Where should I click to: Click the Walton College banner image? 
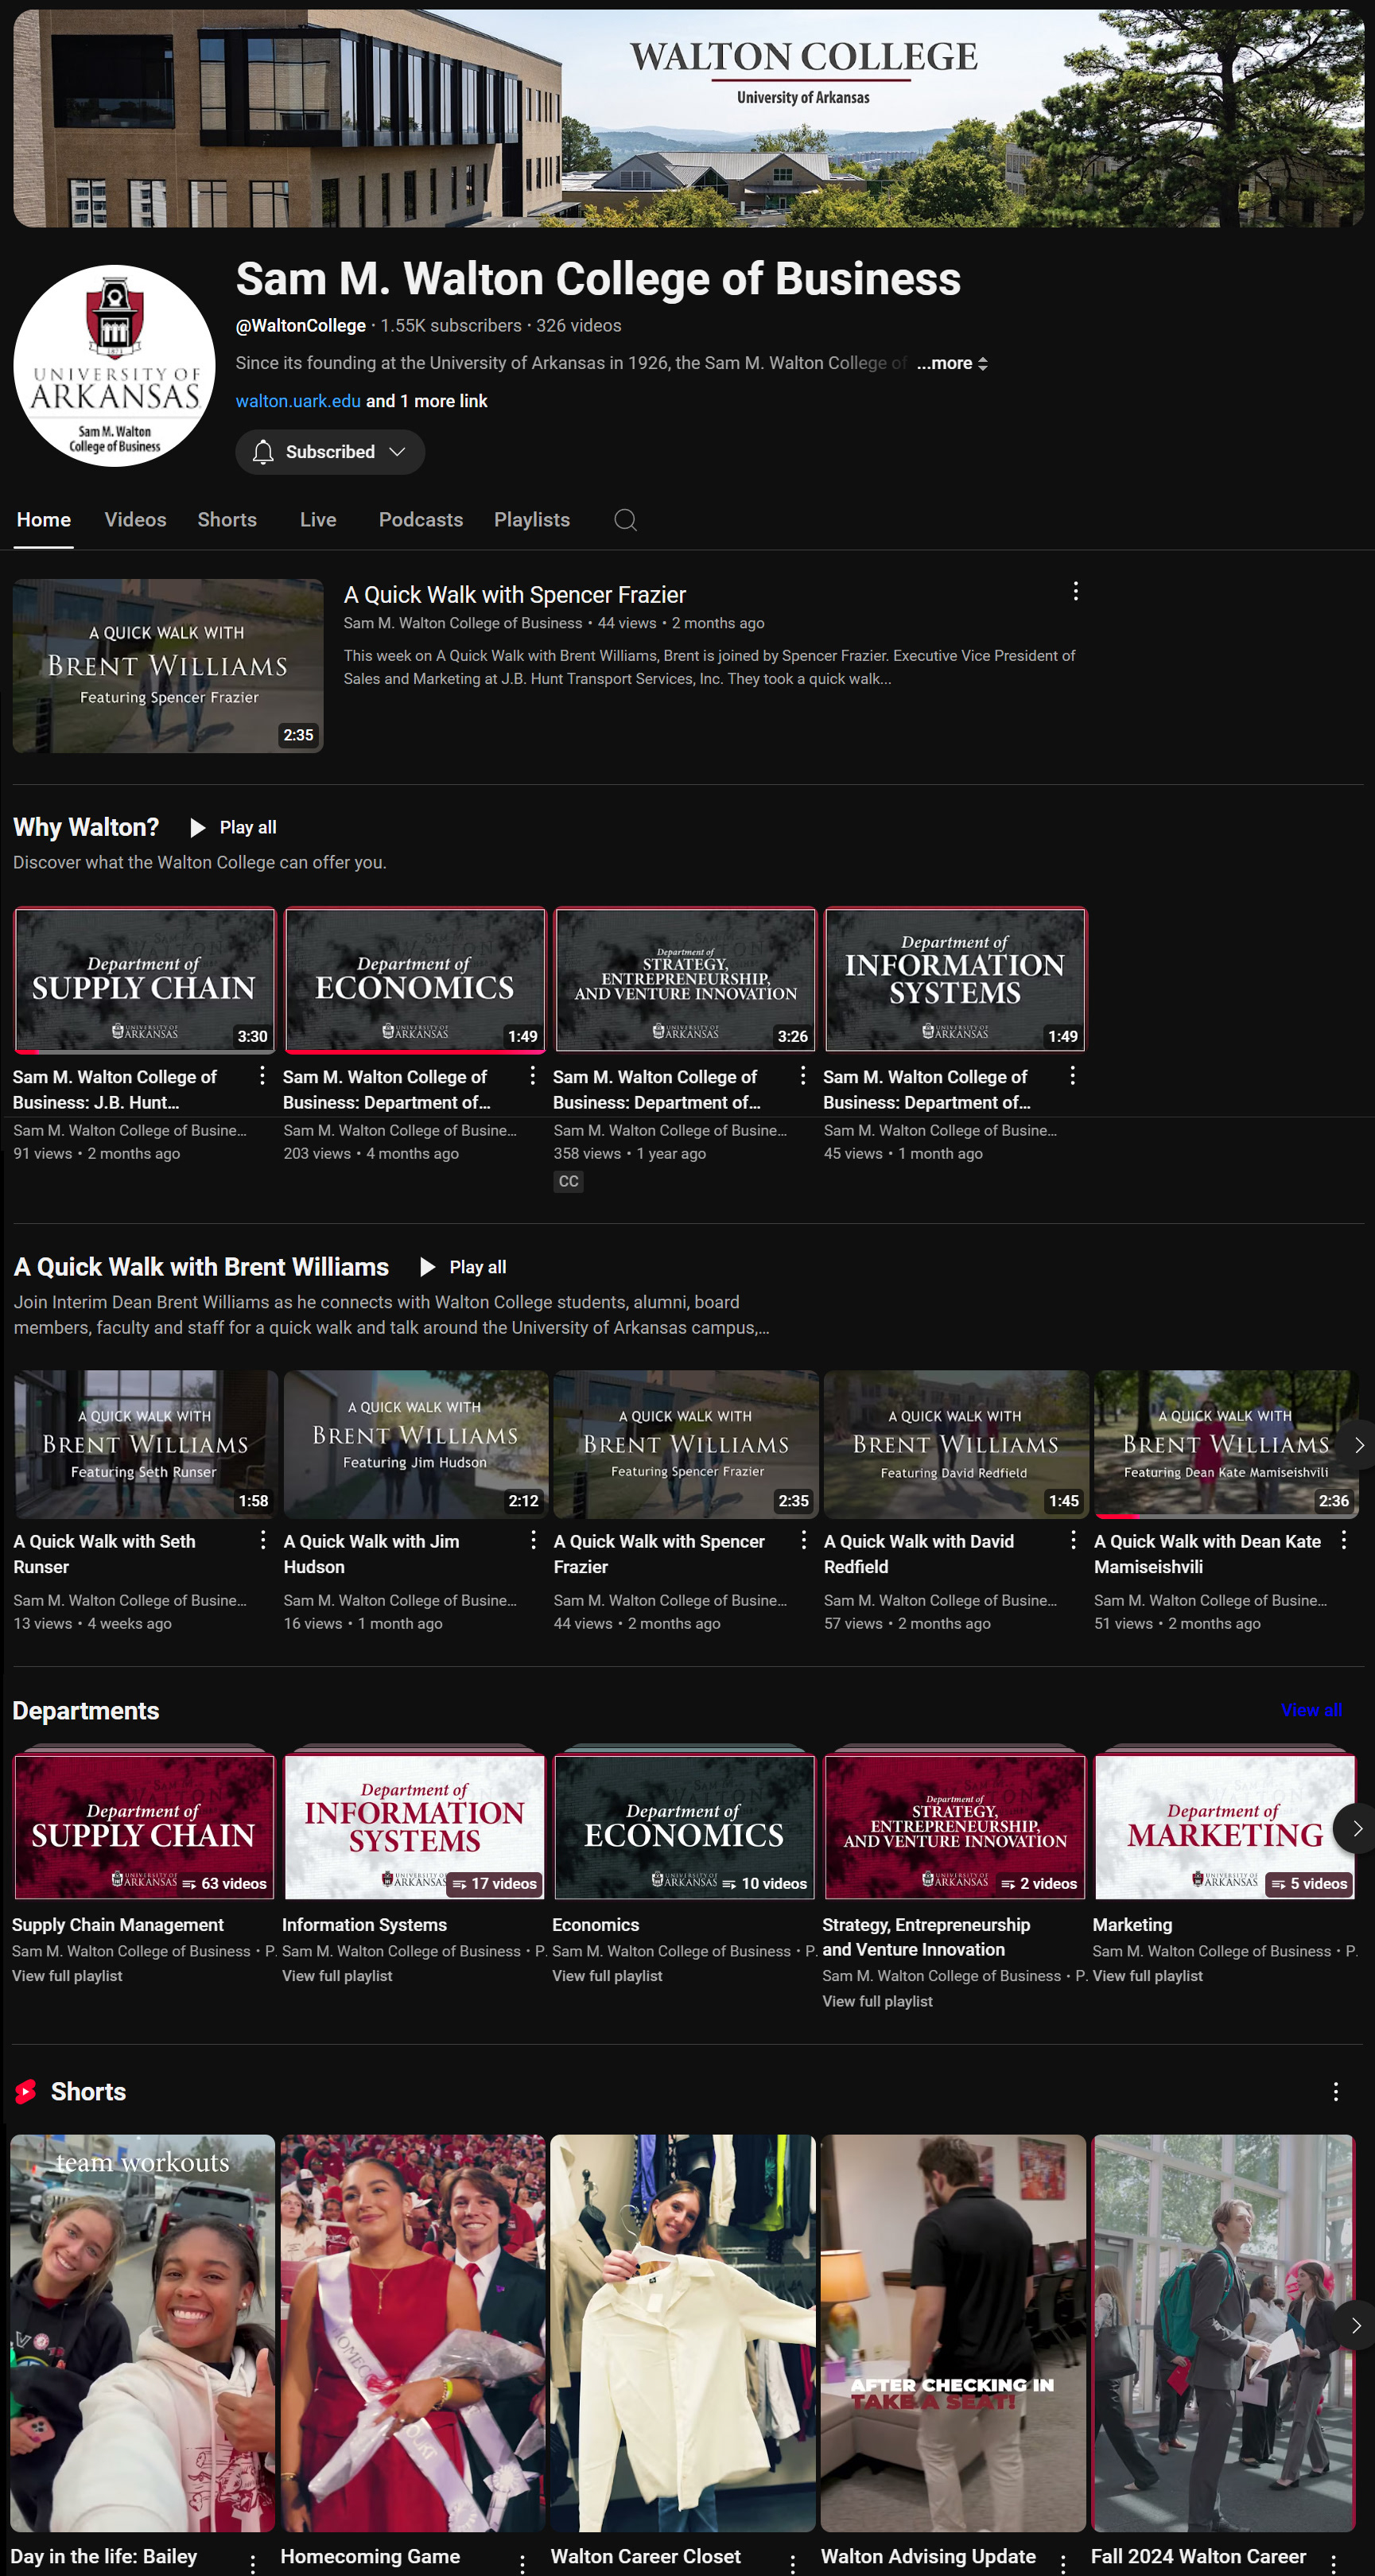pyautogui.click(x=688, y=118)
